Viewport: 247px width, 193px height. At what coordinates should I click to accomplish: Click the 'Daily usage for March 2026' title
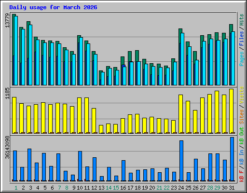tap(53, 7)
